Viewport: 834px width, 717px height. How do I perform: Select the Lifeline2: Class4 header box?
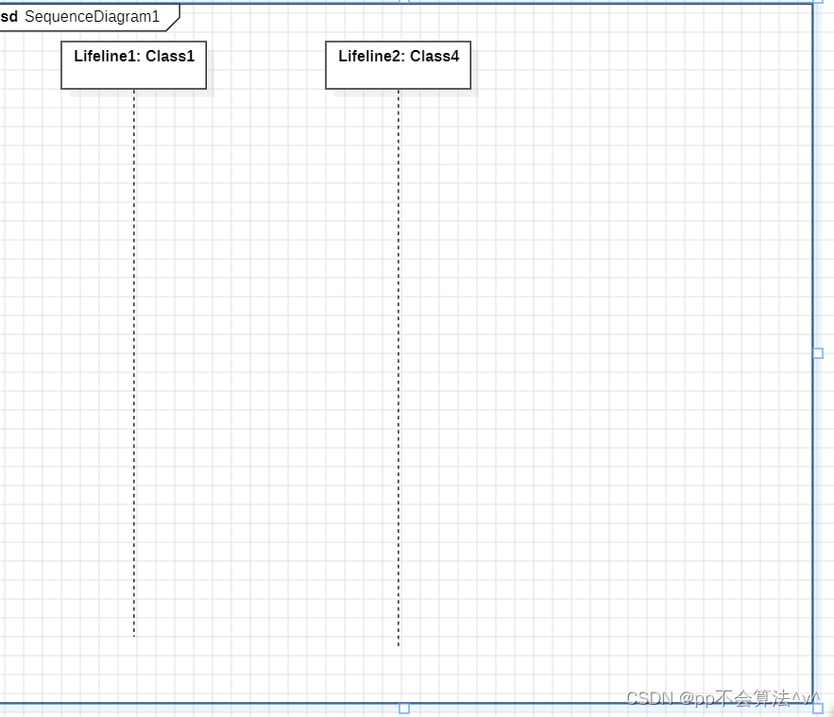coord(398,65)
